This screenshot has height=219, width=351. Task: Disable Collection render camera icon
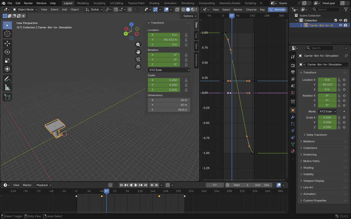[345, 20]
